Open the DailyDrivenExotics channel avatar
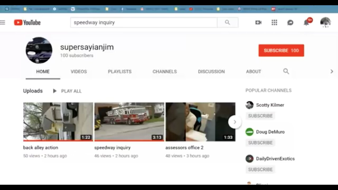This screenshot has height=190, width=338. [x=249, y=159]
